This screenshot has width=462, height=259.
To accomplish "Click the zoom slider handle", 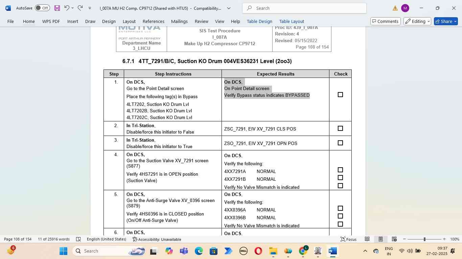I will (x=424, y=239).
